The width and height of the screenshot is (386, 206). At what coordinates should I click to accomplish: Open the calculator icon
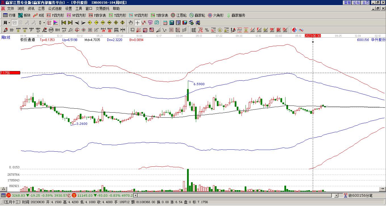pyautogui.click(x=172, y=23)
